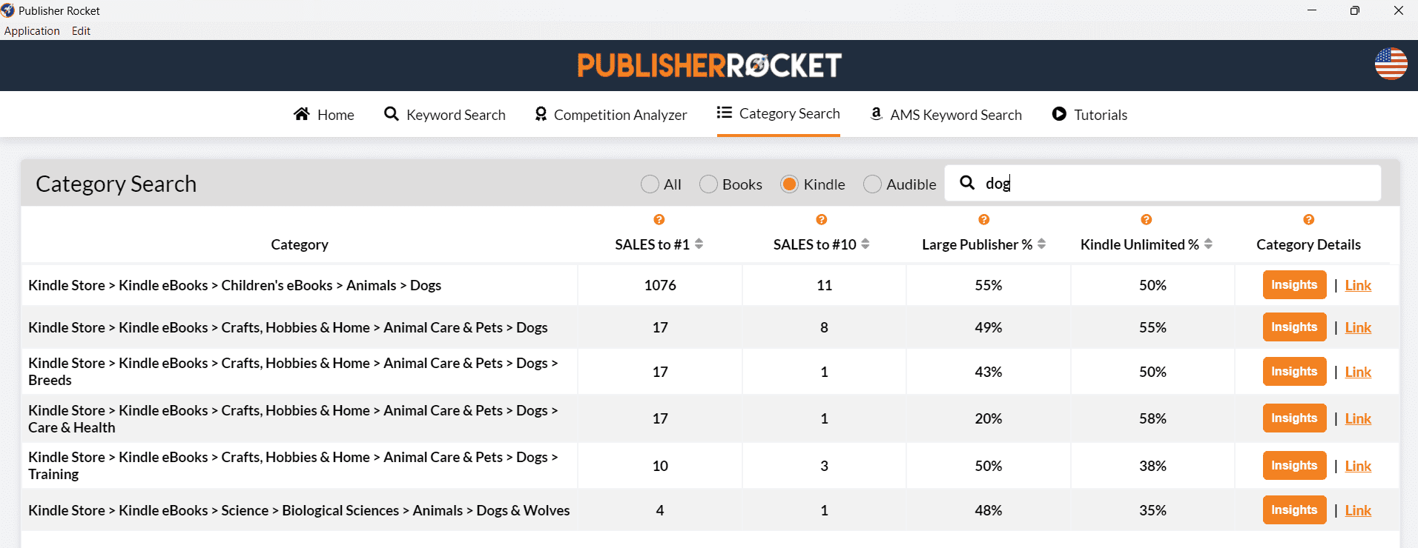Open help tooltip above Kindle Unlimited %
The height and width of the screenshot is (548, 1418).
(x=1146, y=220)
